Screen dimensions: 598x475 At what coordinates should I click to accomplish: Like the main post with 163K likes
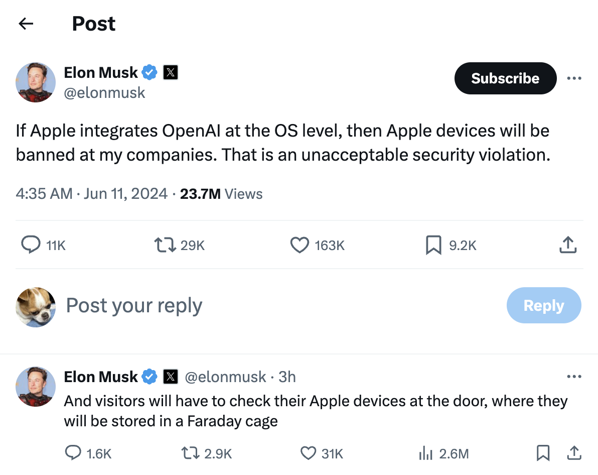tap(300, 245)
